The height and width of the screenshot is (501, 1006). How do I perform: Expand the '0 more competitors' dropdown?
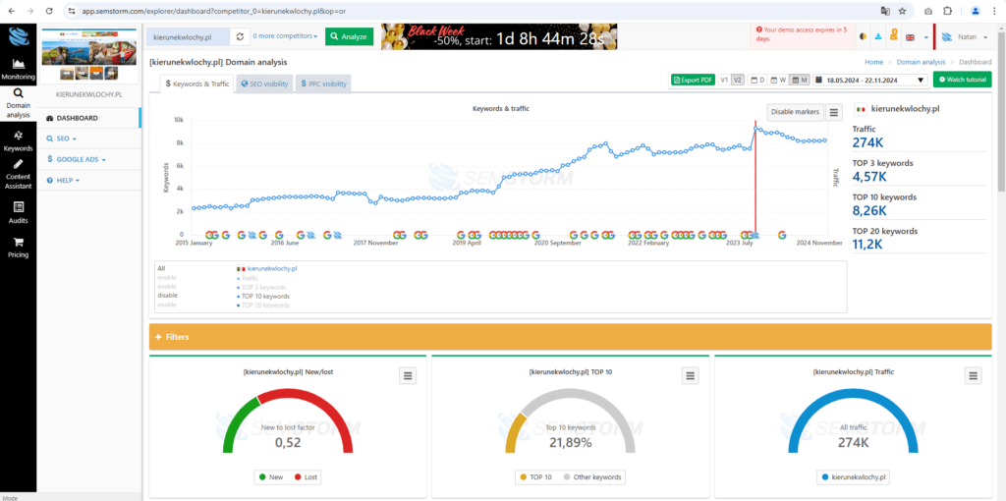click(286, 36)
